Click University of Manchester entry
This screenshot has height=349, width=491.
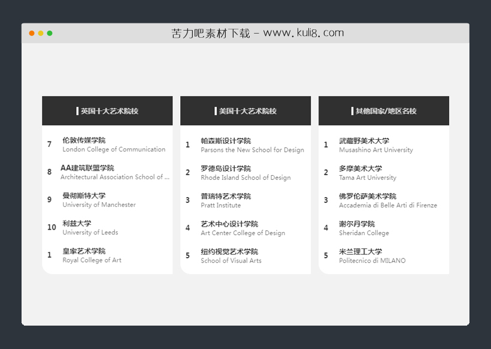99,204
